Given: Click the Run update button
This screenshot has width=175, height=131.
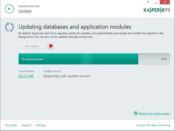Looking at the screenshot, I should (32, 46).
